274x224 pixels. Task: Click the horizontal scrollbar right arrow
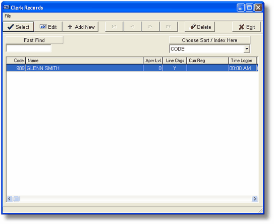pyautogui.click(x=255, y=199)
